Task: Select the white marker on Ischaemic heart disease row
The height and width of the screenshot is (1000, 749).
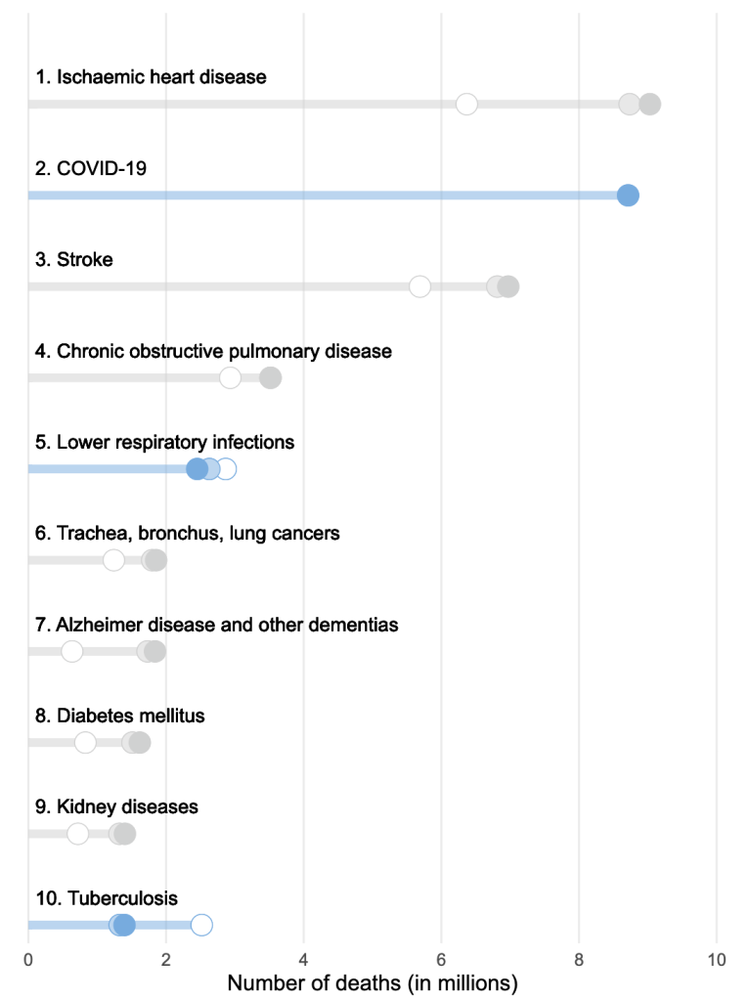Action: 466,105
